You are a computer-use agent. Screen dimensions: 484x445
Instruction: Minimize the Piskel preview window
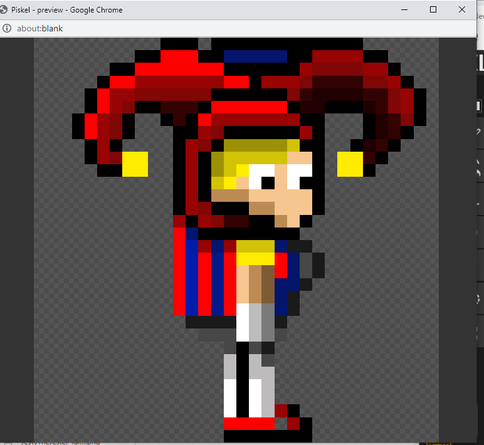point(404,9)
